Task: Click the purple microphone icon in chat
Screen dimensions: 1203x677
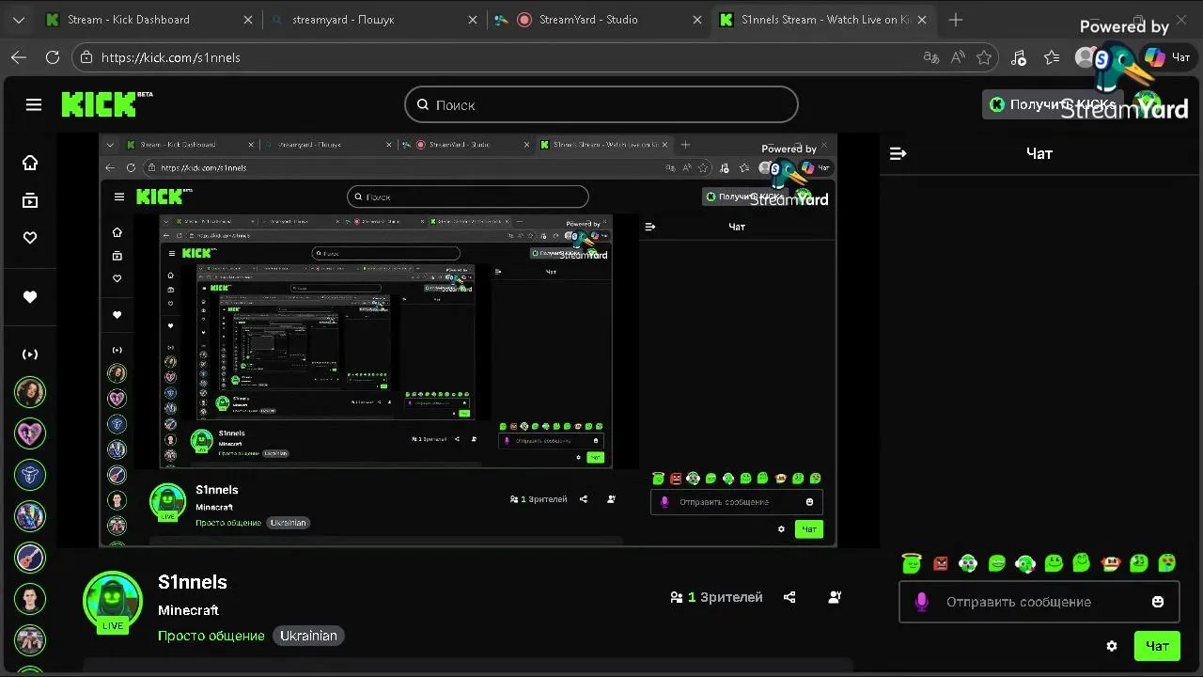Action: 921,602
